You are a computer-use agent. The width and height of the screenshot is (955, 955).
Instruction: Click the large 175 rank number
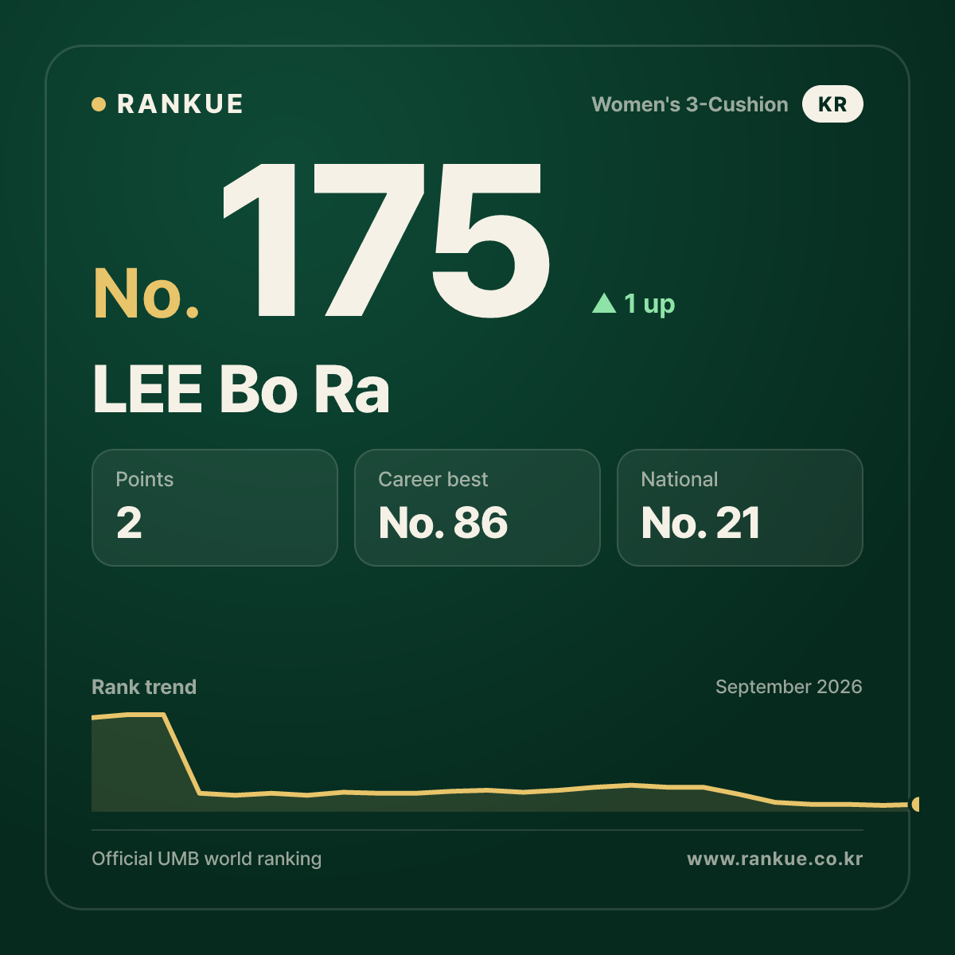click(387, 240)
